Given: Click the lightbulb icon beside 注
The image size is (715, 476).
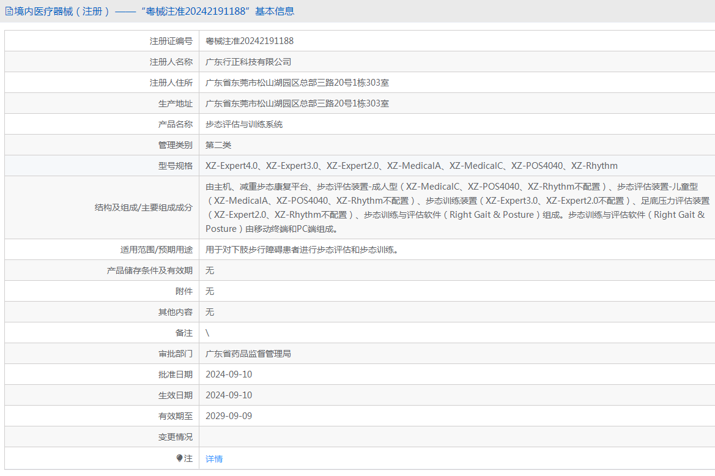Looking at the screenshot, I should pos(179,458).
